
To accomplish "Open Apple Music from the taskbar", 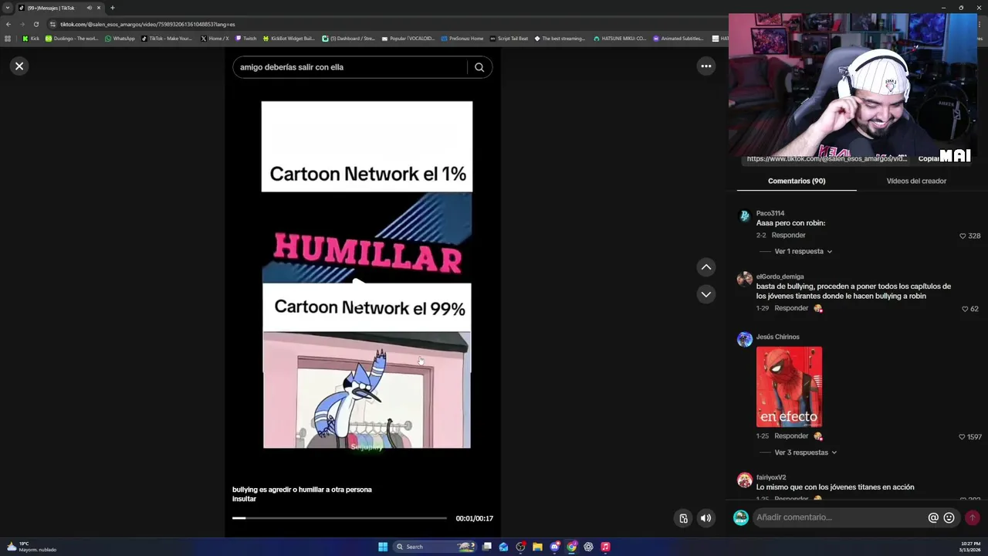I will (x=605, y=547).
